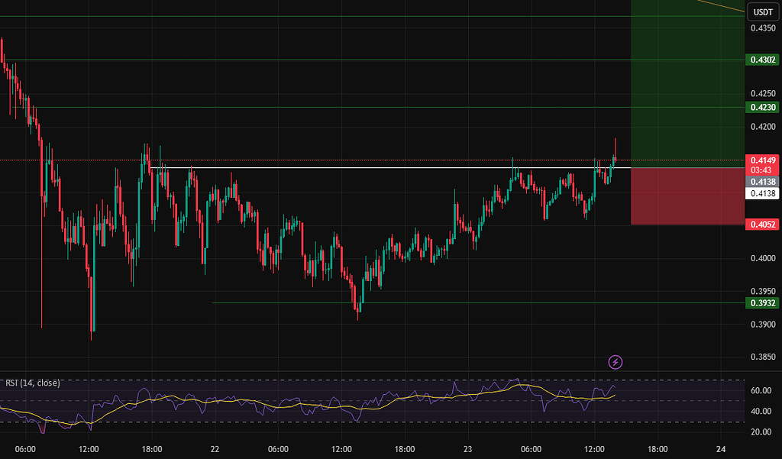
Task: Select the red 0.4052 stop level label
Action: pos(763,225)
